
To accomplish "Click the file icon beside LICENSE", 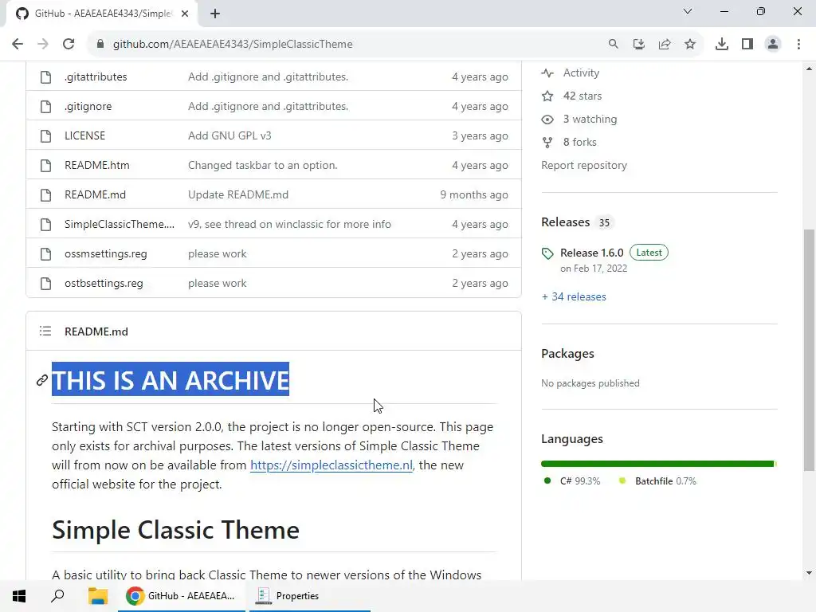I will coord(45,135).
